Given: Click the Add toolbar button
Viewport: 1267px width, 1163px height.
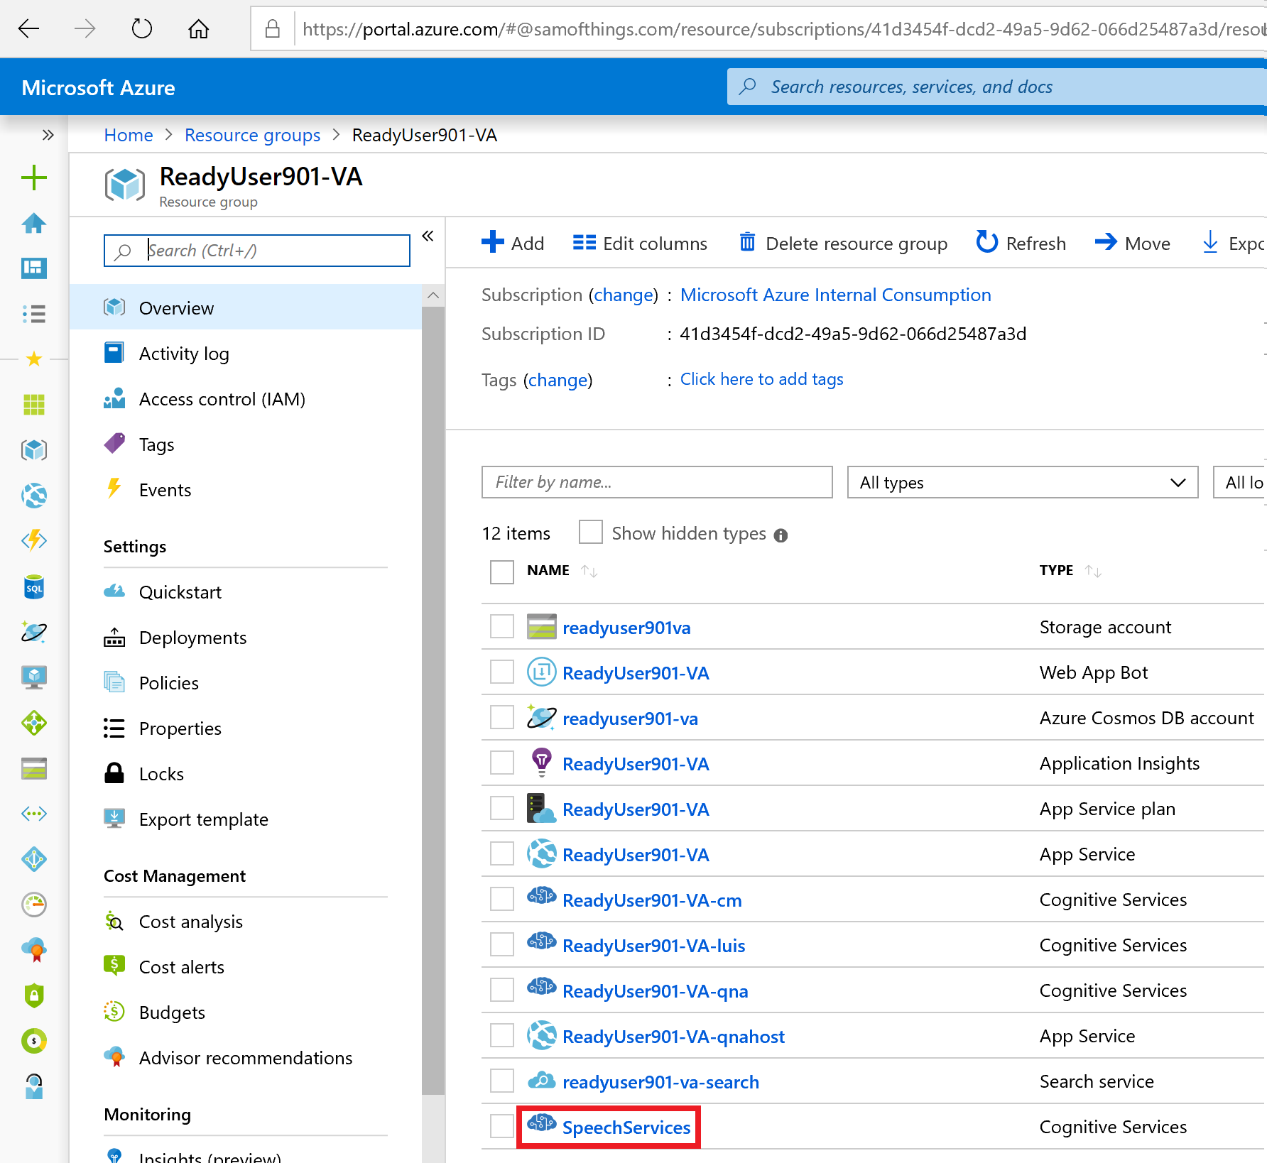Looking at the screenshot, I should [513, 243].
